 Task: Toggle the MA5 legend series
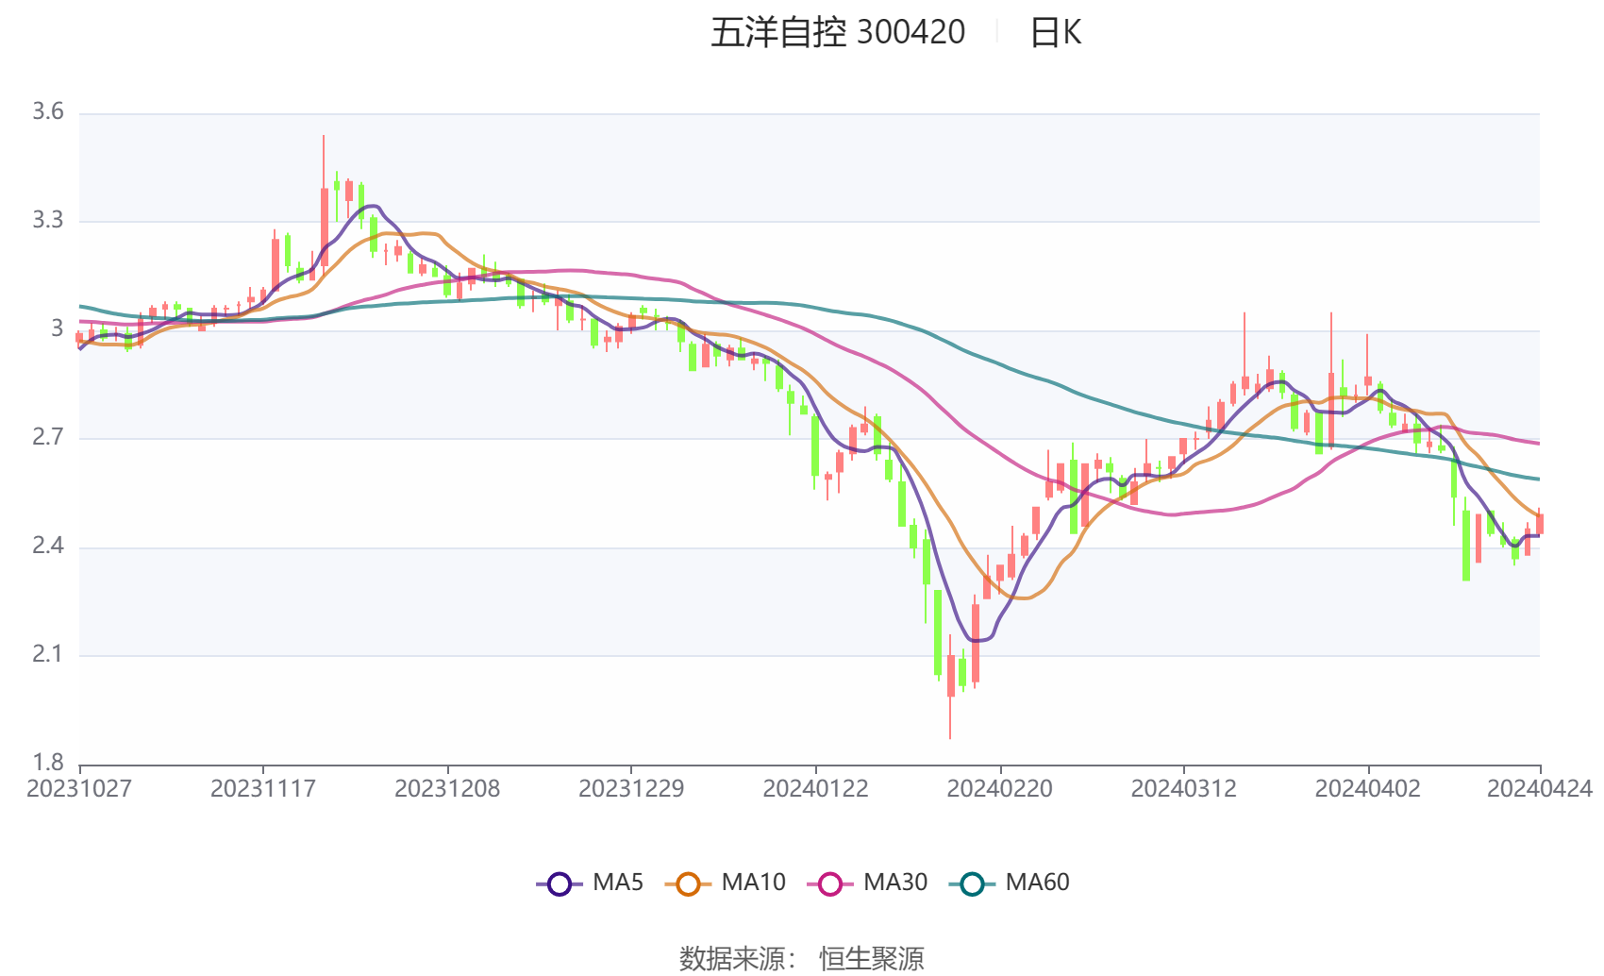point(590,883)
